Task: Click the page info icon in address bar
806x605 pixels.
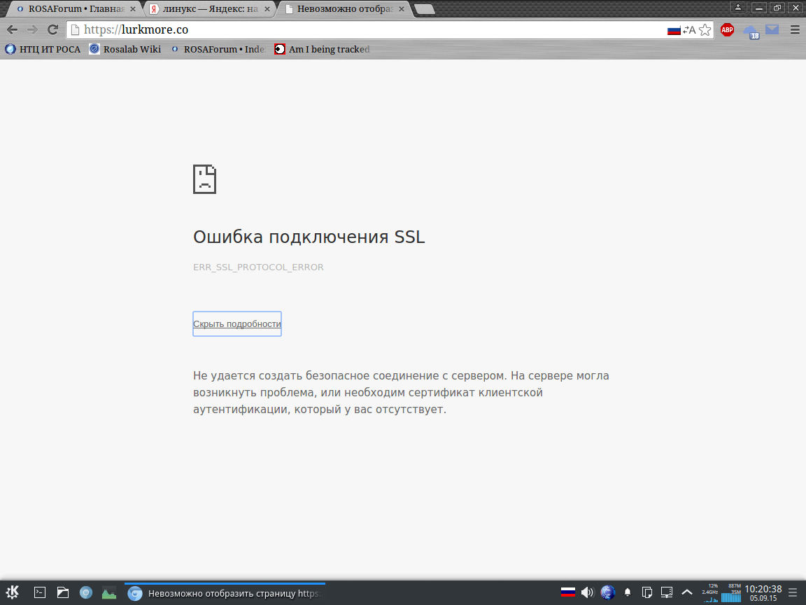Action: tap(75, 30)
